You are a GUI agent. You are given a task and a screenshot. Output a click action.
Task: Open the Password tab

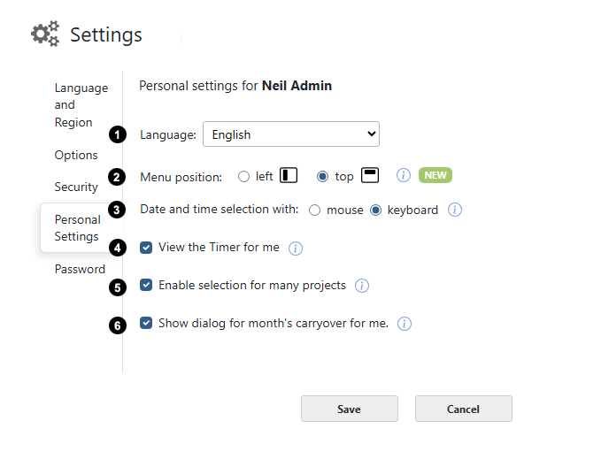click(x=80, y=269)
